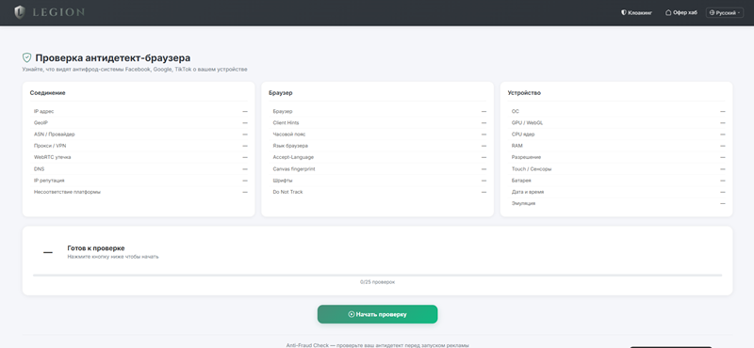
Task: Click the Проверка антидетект-браузера heading
Action: [112, 58]
